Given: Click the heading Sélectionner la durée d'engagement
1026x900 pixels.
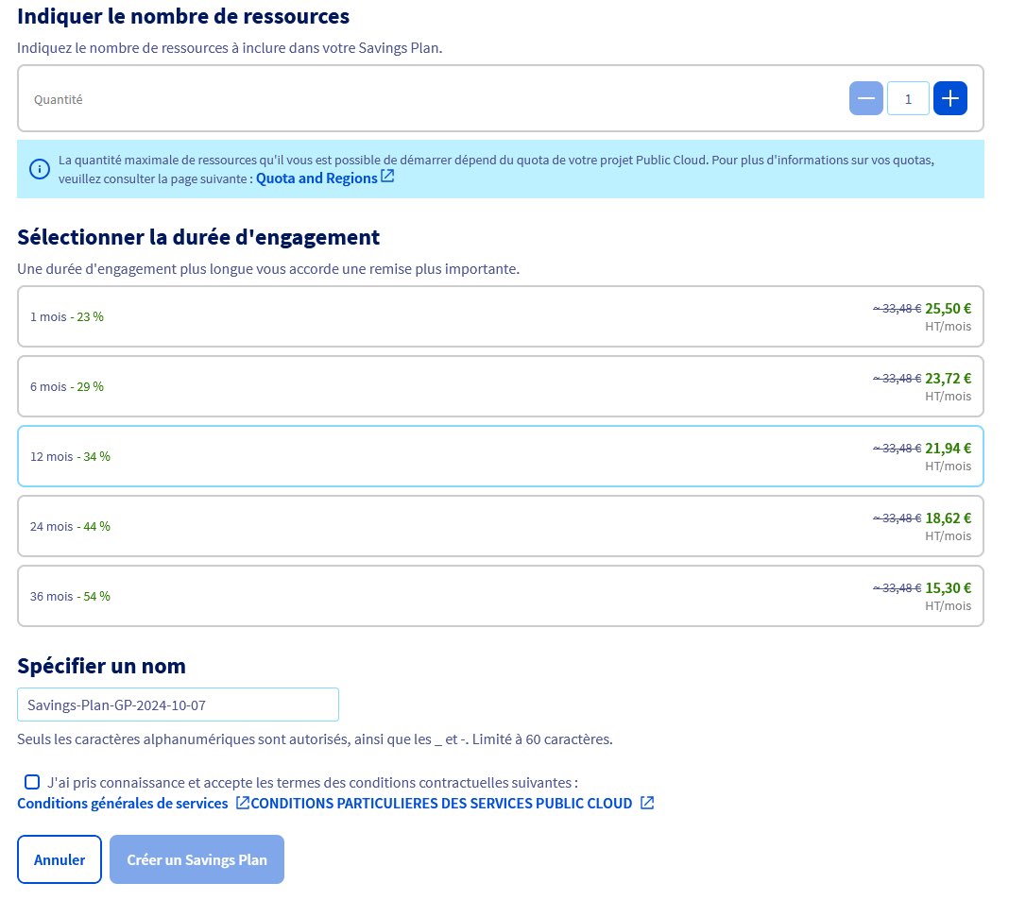Looking at the screenshot, I should click(x=198, y=237).
